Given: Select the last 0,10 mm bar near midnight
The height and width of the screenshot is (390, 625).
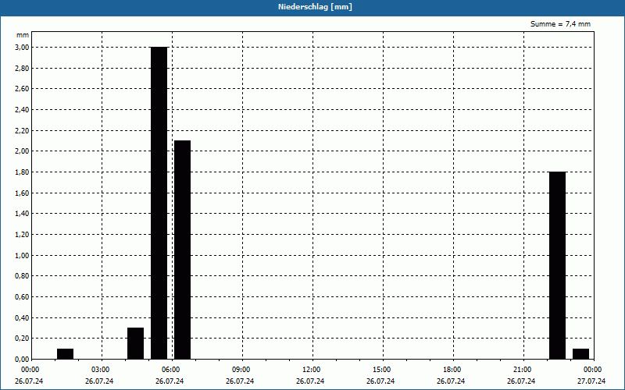Looking at the screenshot, I should pyautogui.click(x=580, y=354).
